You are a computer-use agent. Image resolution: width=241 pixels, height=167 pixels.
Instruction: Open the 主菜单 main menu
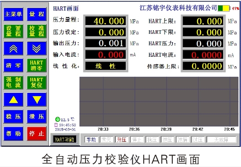pos(14,14)
